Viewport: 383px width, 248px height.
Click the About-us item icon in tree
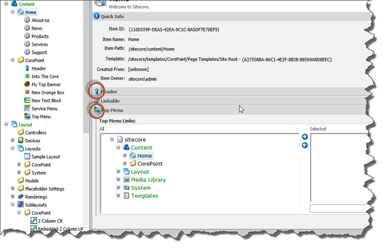point(27,20)
